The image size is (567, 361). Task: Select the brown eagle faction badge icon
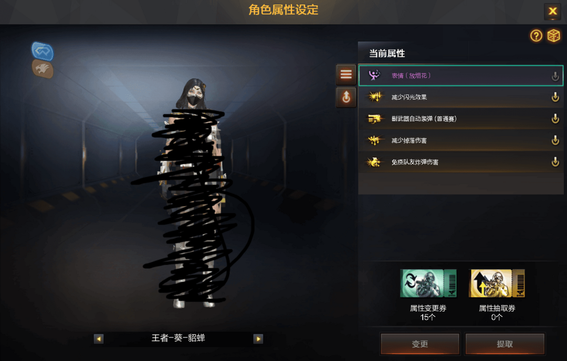[x=43, y=69]
